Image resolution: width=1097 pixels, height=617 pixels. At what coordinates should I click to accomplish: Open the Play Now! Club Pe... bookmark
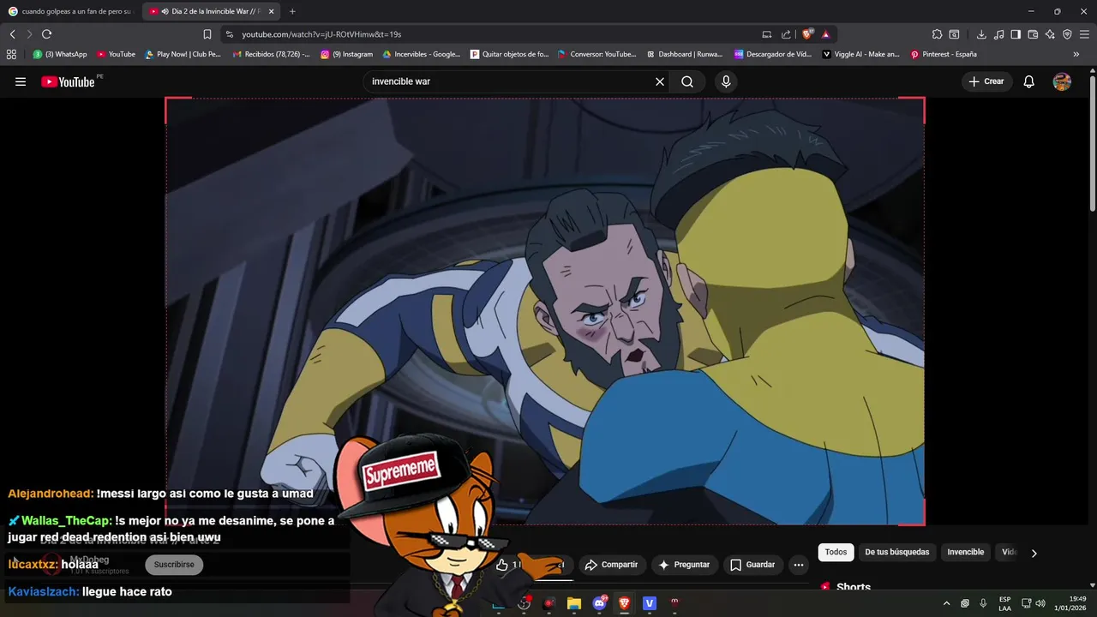(x=183, y=54)
